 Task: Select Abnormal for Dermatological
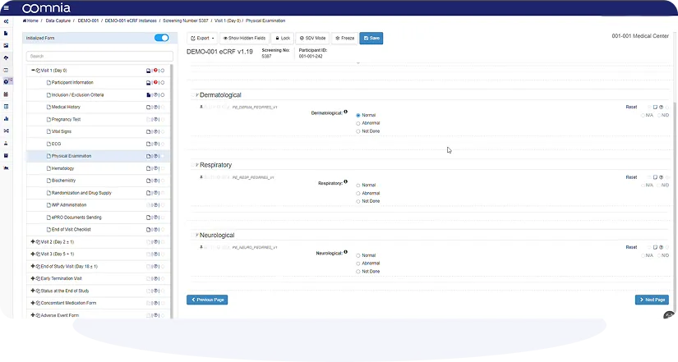[x=358, y=123]
